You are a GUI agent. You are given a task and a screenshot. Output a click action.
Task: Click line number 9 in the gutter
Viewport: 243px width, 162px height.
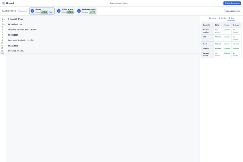[2, 40]
